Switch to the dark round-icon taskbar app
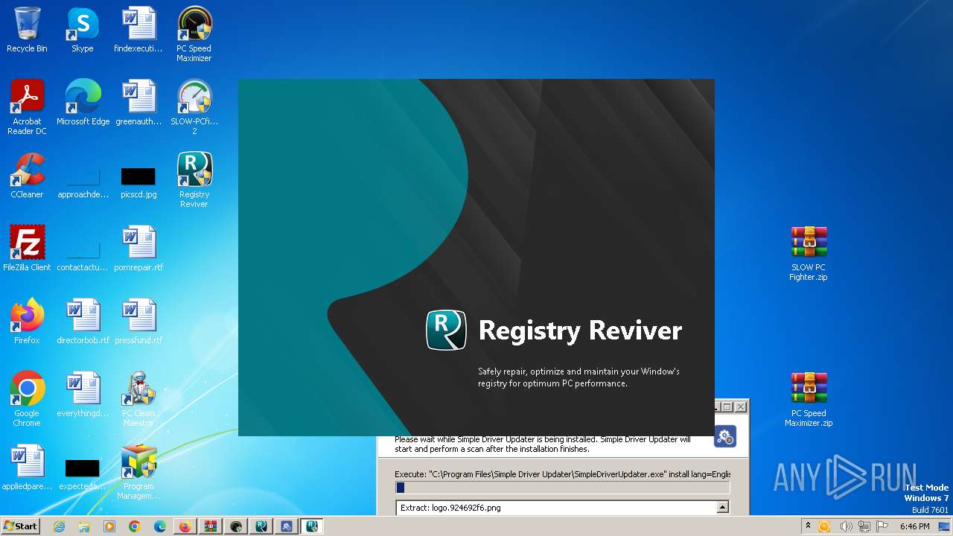The width and height of the screenshot is (953, 536). (236, 526)
